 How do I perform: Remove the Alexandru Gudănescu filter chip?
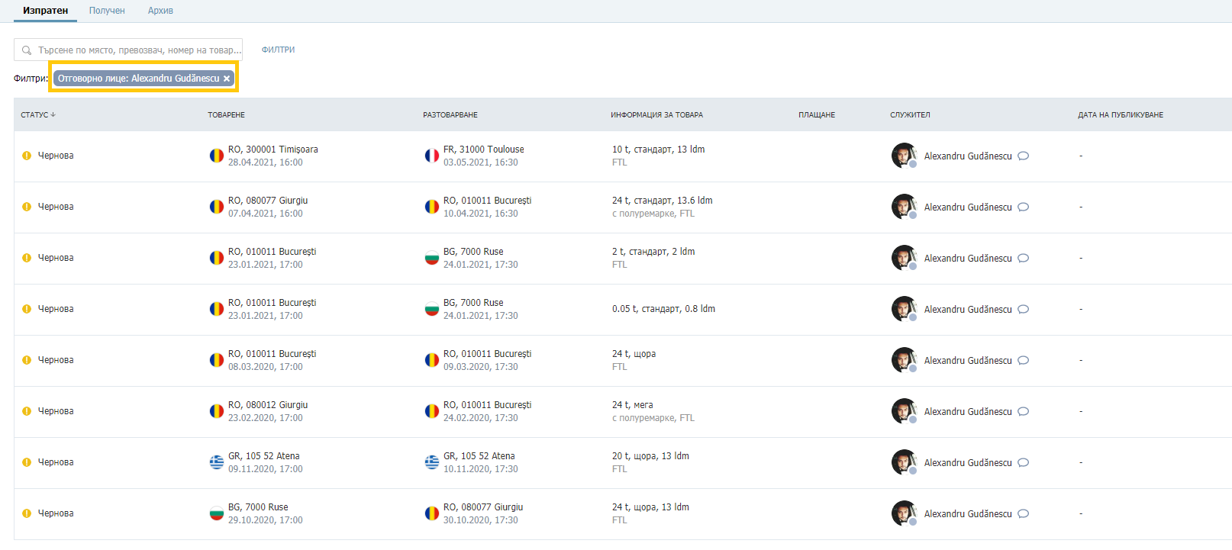coord(227,79)
